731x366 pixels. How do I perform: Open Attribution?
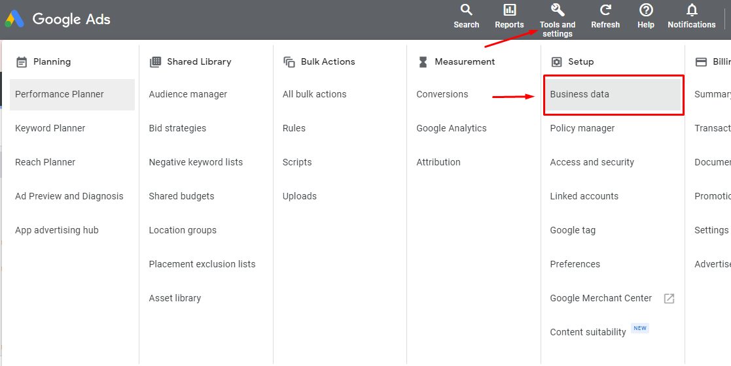[x=438, y=162]
